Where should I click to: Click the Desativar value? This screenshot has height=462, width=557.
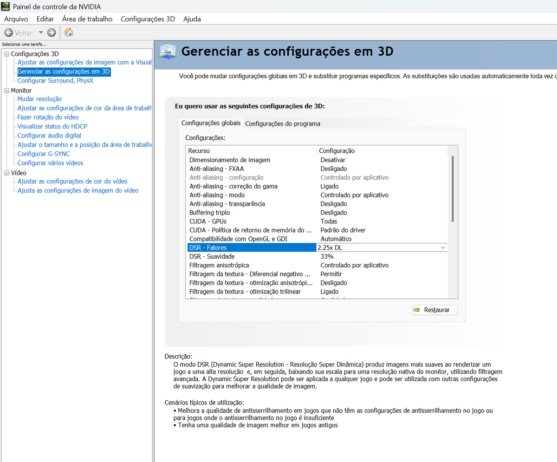[x=333, y=160]
